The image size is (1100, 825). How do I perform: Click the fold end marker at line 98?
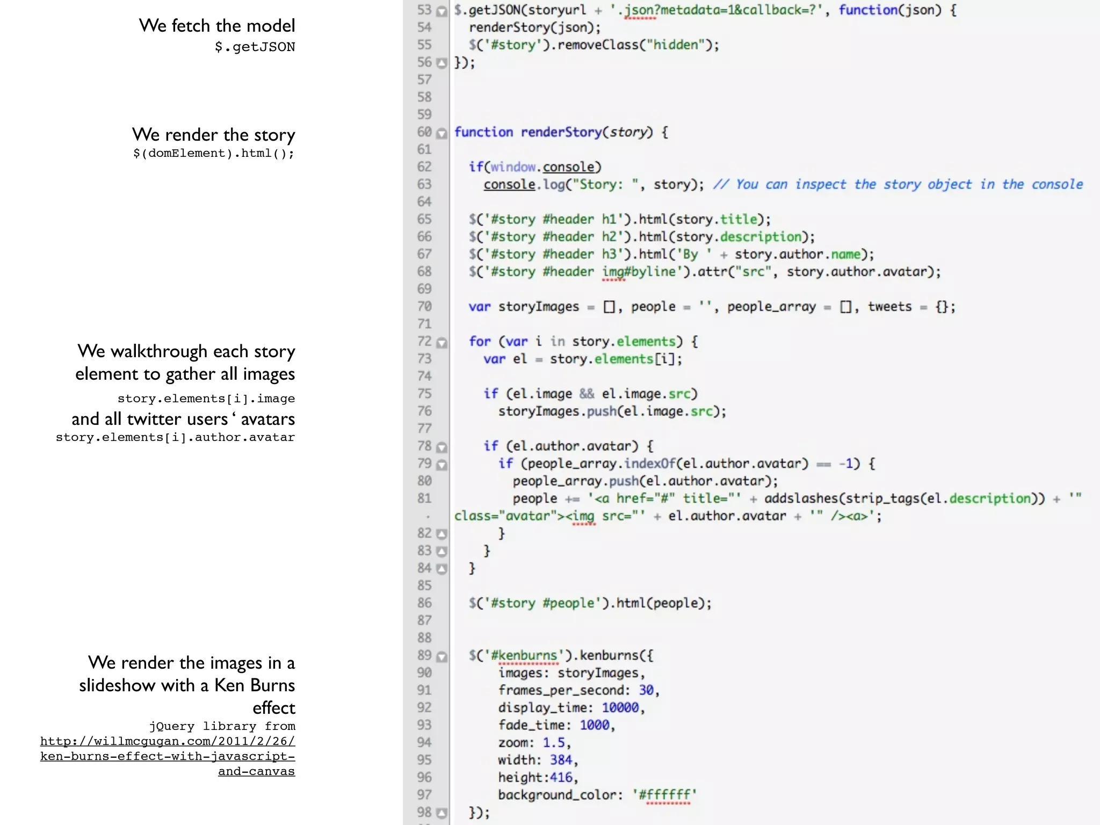[442, 813]
